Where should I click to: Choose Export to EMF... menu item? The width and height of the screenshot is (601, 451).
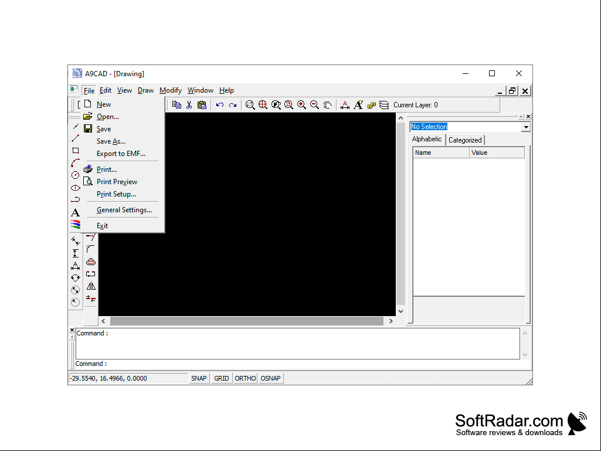[123, 154]
